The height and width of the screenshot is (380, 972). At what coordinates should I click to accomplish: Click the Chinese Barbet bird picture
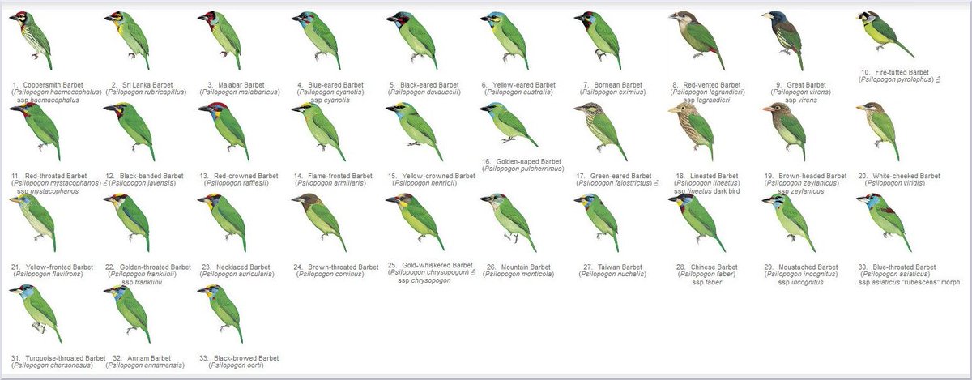click(x=697, y=222)
